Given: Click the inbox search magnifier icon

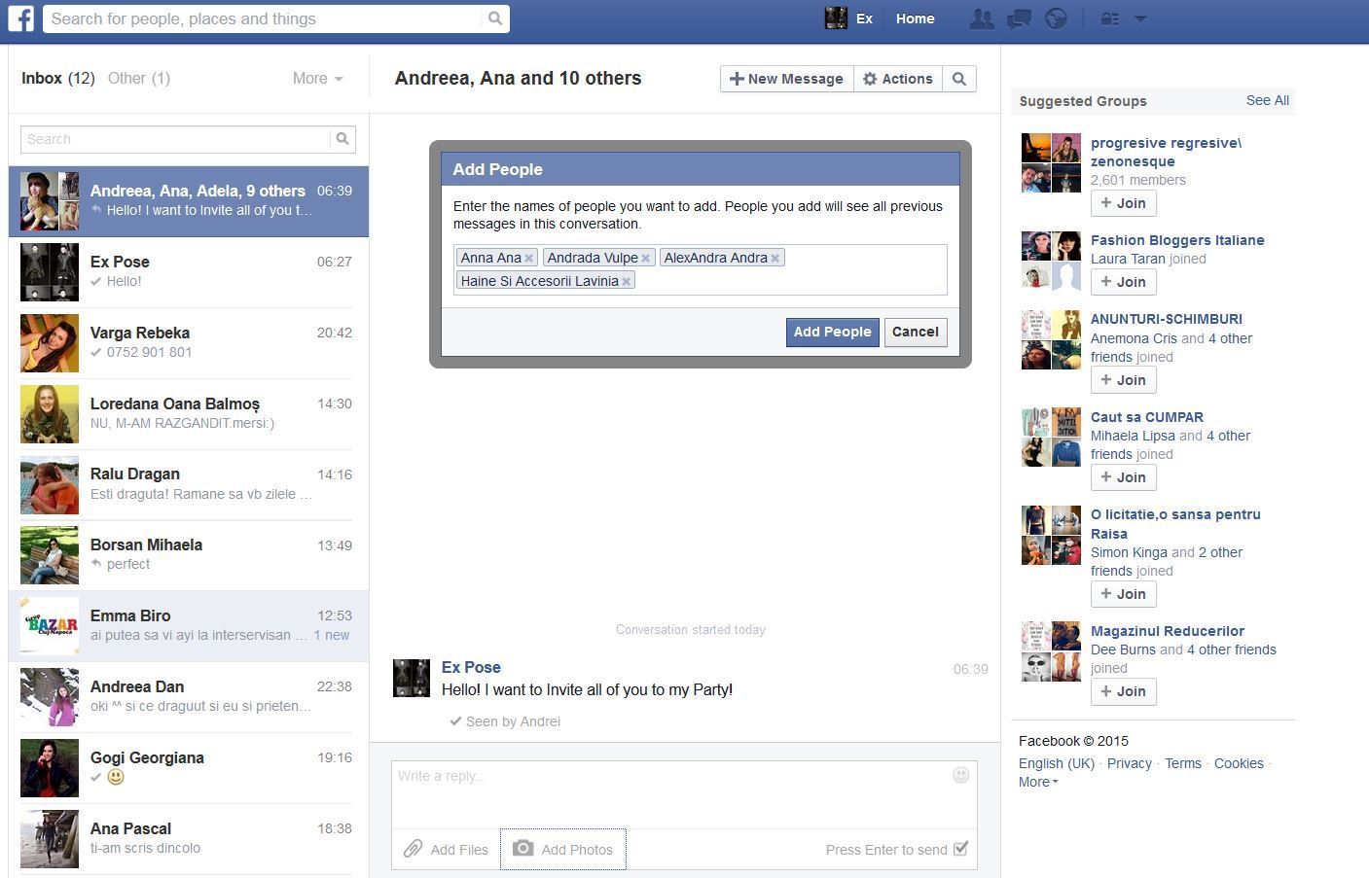Looking at the screenshot, I should coord(342,139).
